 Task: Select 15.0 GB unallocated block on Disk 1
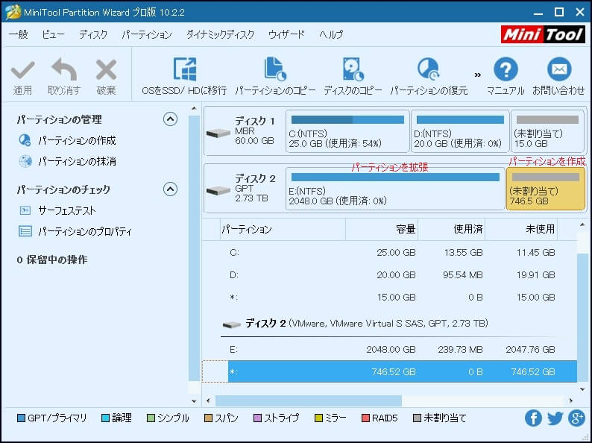tap(547, 131)
